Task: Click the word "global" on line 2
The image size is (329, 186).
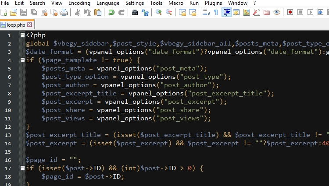Action: (38, 43)
